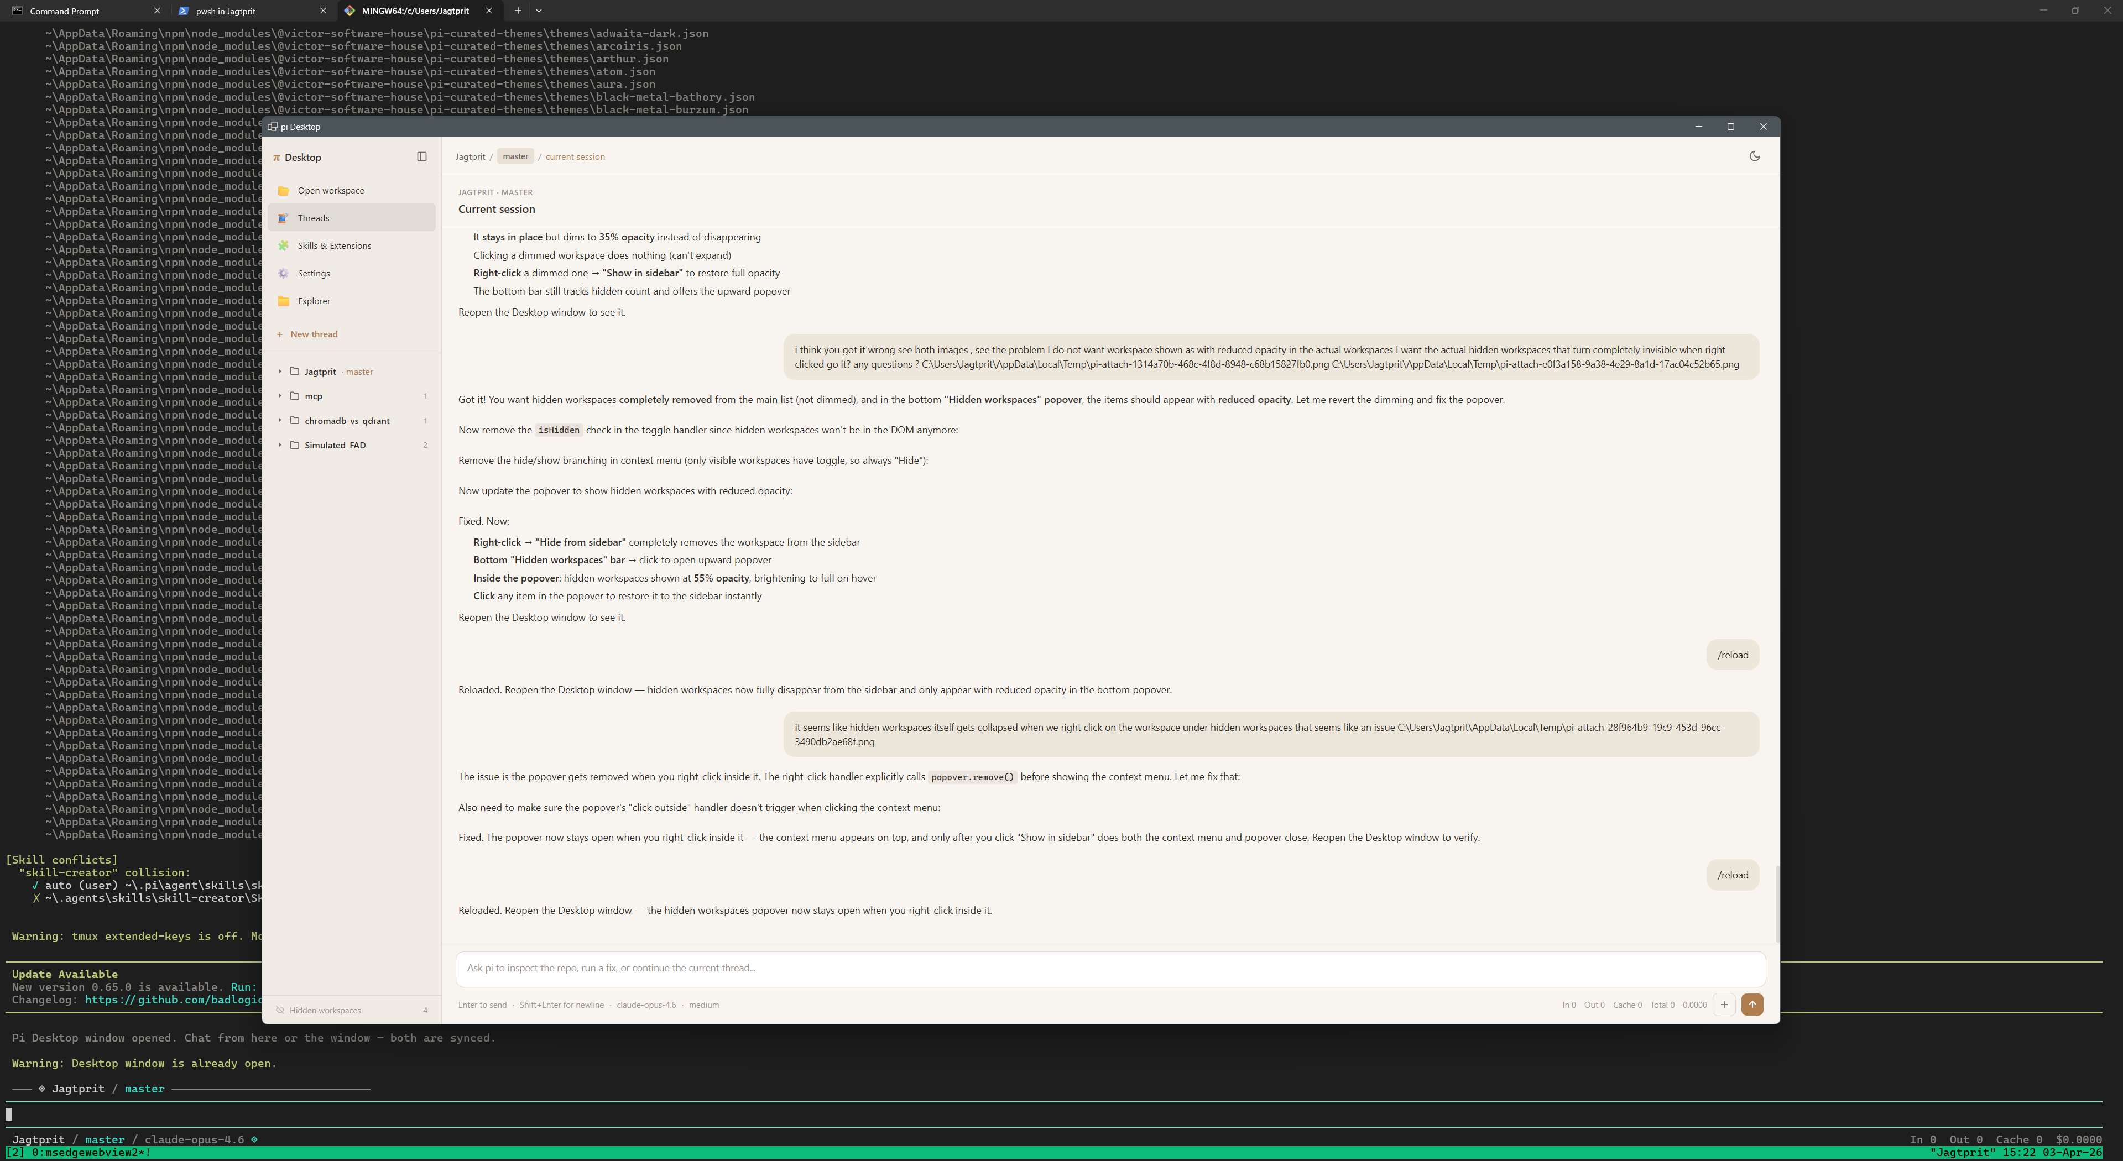Click the master branch chip in breadcrumb
Screen dimensions: 2123x1161
coord(516,156)
